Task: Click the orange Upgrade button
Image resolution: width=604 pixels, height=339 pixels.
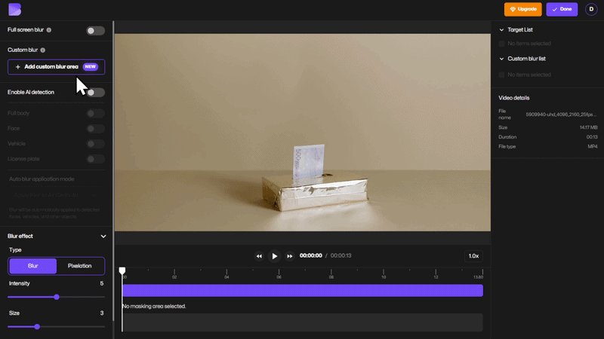Action: tap(522, 9)
